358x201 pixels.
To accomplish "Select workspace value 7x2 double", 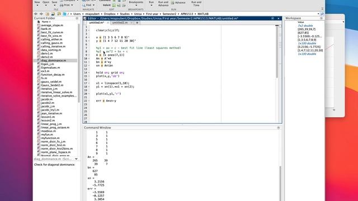I will click(x=305, y=26).
